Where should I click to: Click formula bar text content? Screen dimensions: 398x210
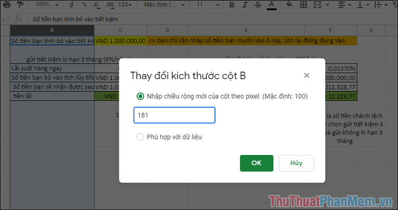(76, 19)
